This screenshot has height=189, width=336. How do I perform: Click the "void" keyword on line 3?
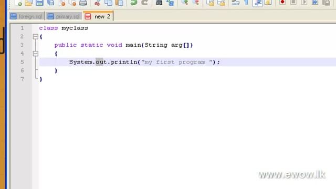[114, 45]
